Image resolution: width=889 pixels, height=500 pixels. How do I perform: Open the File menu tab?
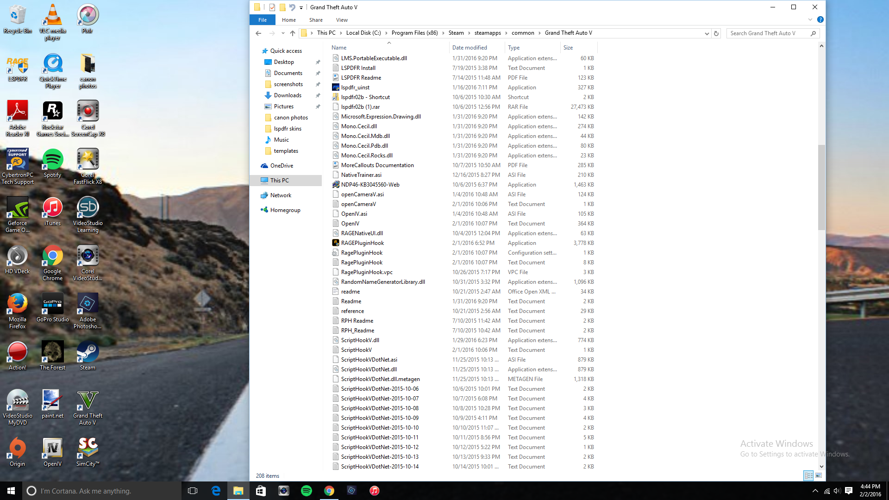(x=262, y=20)
